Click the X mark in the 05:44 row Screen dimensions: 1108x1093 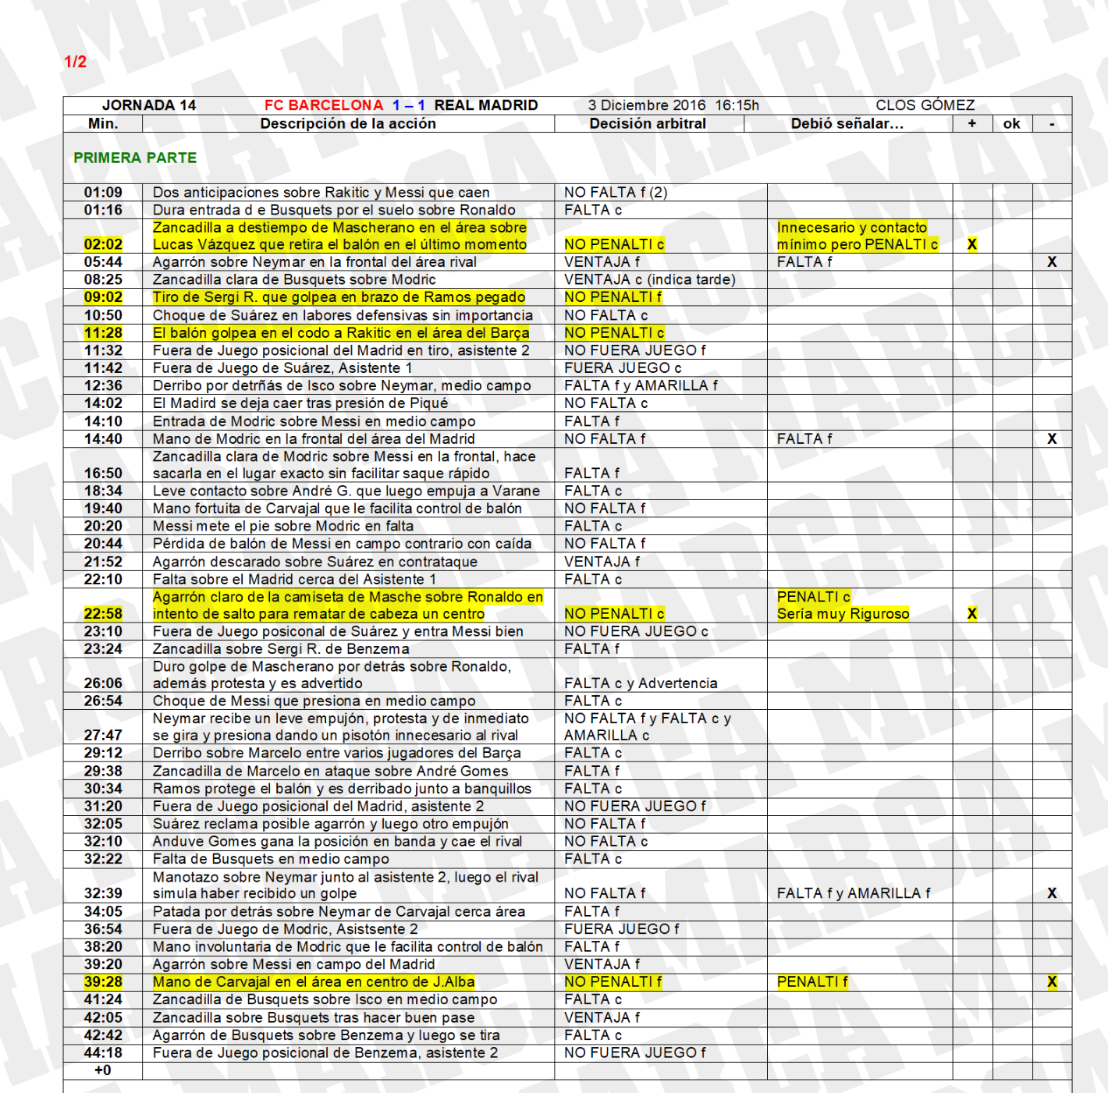pyautogui.click(x=1052, y=262)
